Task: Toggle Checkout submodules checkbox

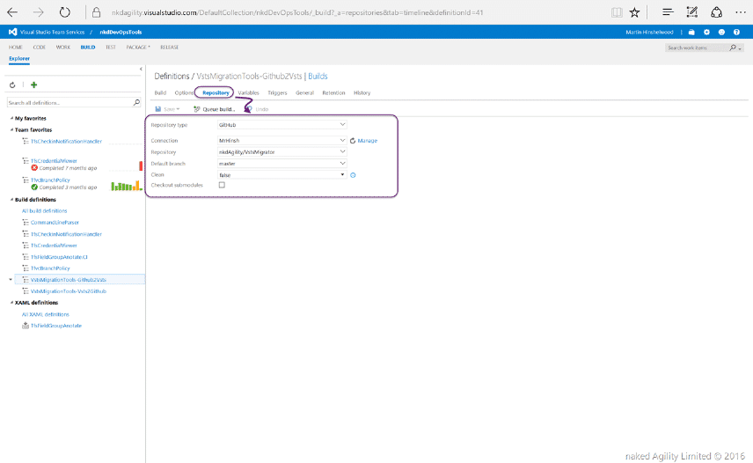Action: 222,185
